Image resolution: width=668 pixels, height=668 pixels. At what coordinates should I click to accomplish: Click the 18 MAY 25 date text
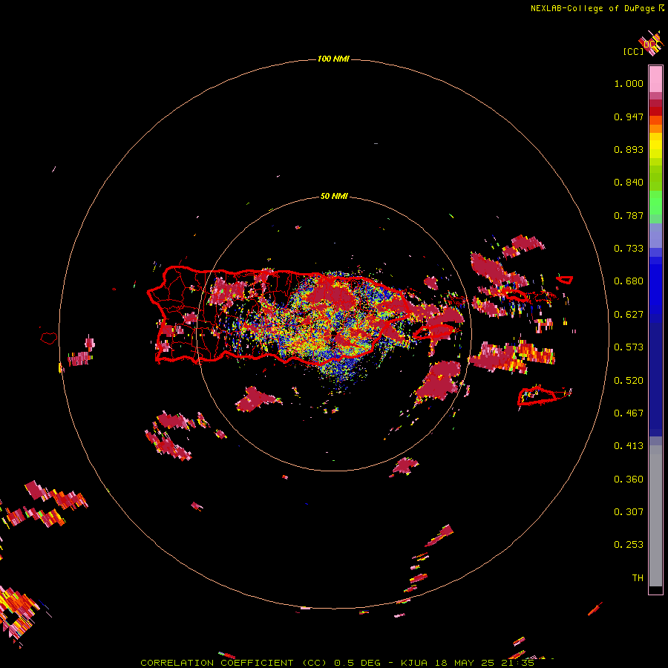pyautogui.click(x=465, y=663)
